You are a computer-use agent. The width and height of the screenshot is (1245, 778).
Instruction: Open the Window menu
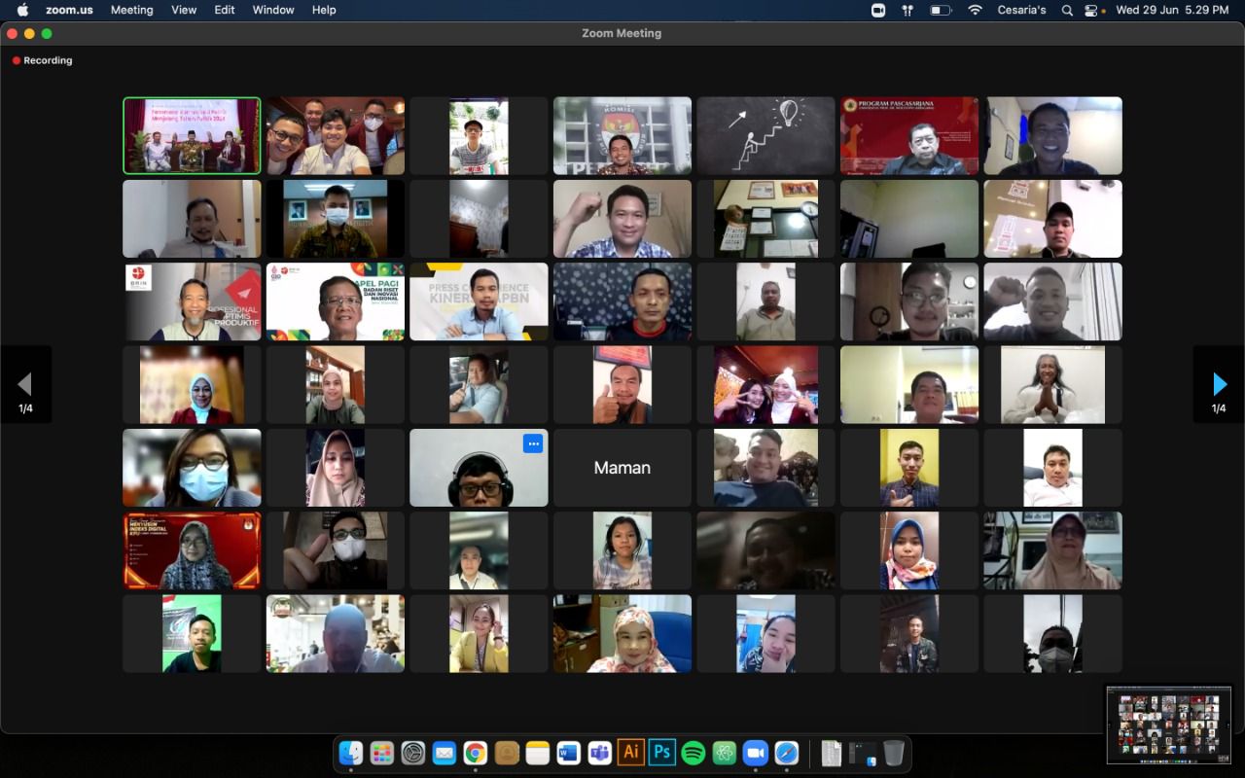(x=273, y=10)
